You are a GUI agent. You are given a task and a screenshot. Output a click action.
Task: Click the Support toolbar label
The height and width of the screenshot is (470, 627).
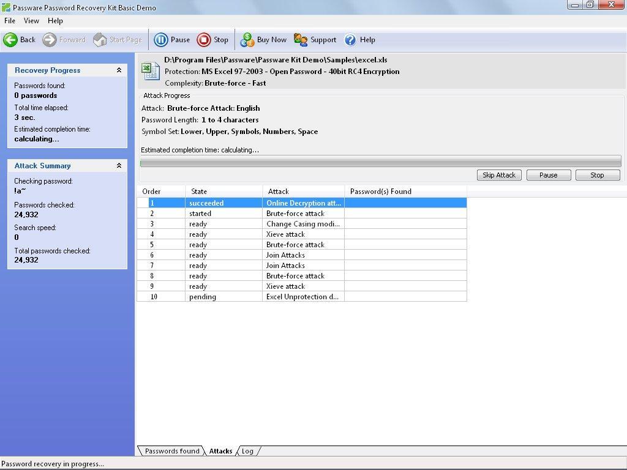[323, 40]
